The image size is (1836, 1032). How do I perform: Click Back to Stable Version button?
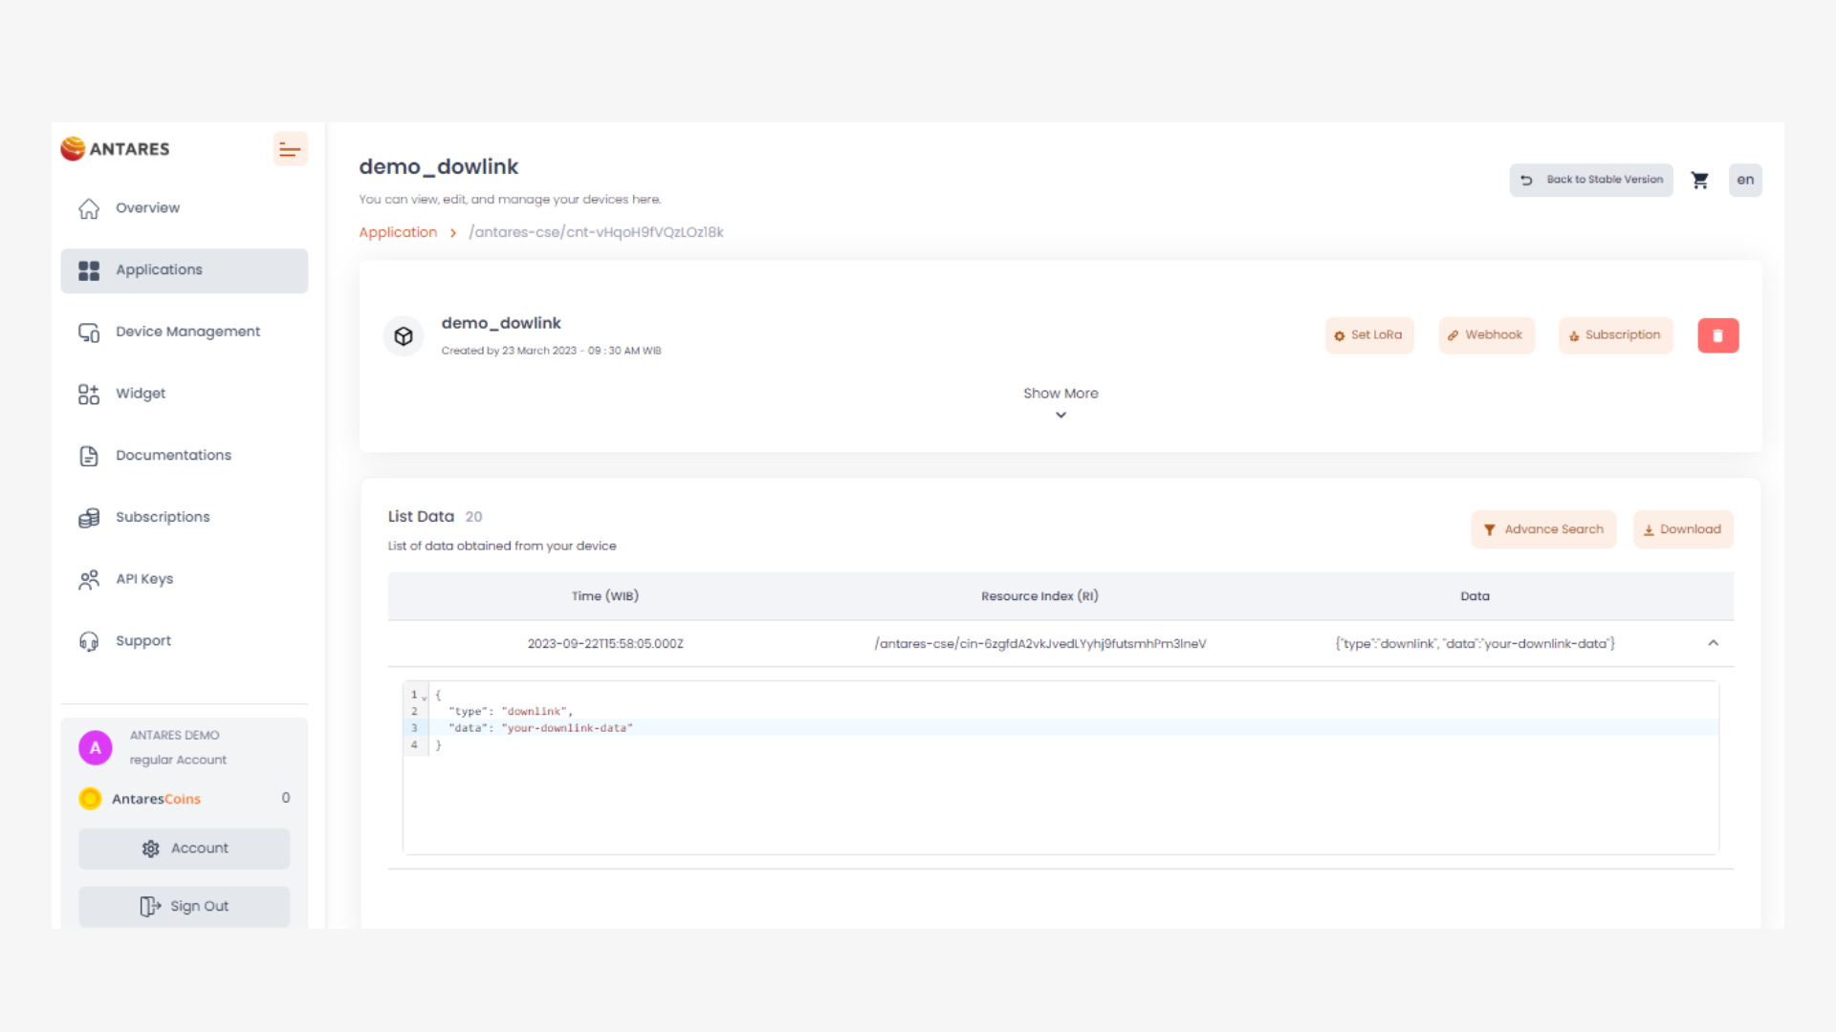point(1591,180)
